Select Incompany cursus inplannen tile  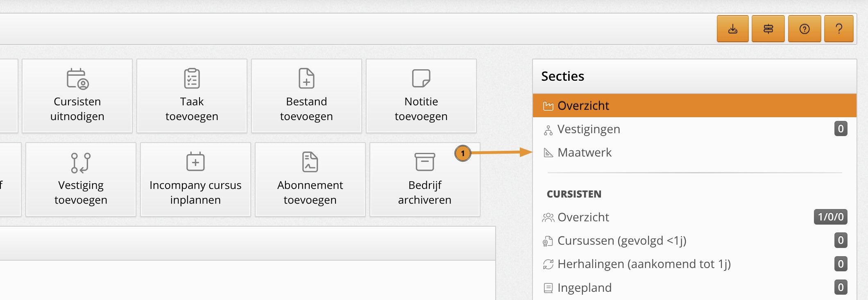click(x=195, y=180)
